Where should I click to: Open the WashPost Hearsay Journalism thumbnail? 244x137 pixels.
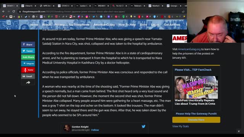[196, 87]
